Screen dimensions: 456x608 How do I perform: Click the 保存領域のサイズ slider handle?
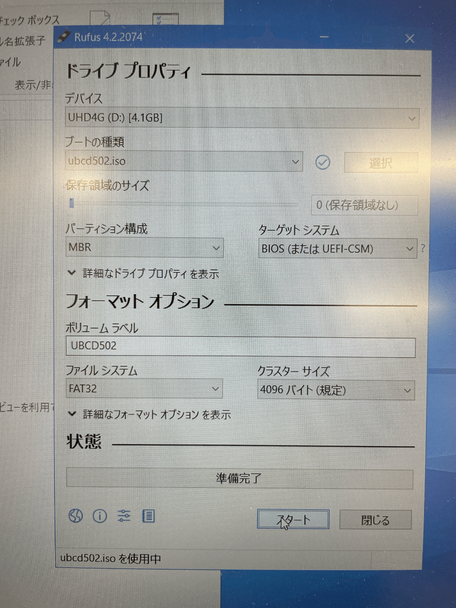72,203
